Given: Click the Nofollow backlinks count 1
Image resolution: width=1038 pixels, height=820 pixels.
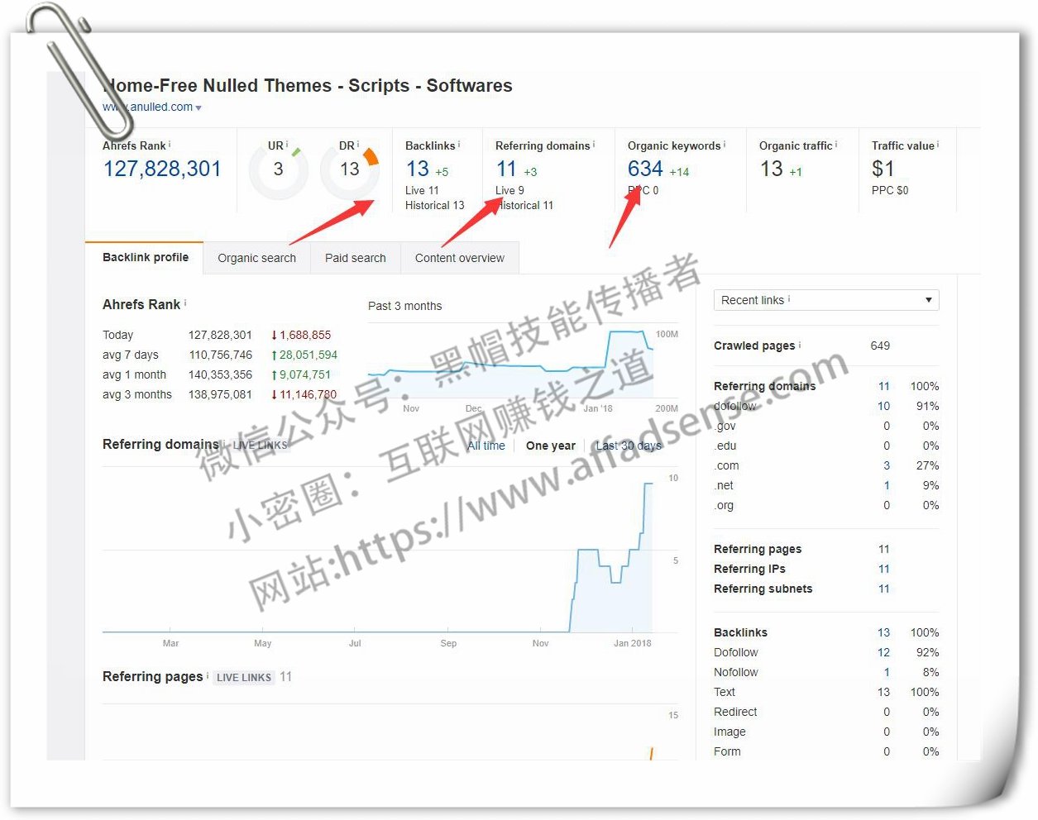Looking at the screenshot, I should point(887,672).
